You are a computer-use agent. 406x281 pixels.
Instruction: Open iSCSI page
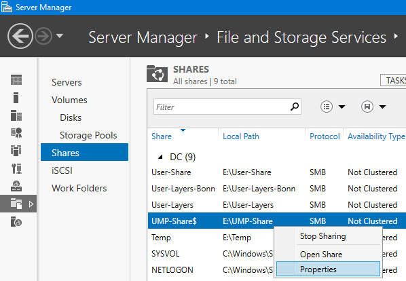click(x=62, y=170)
